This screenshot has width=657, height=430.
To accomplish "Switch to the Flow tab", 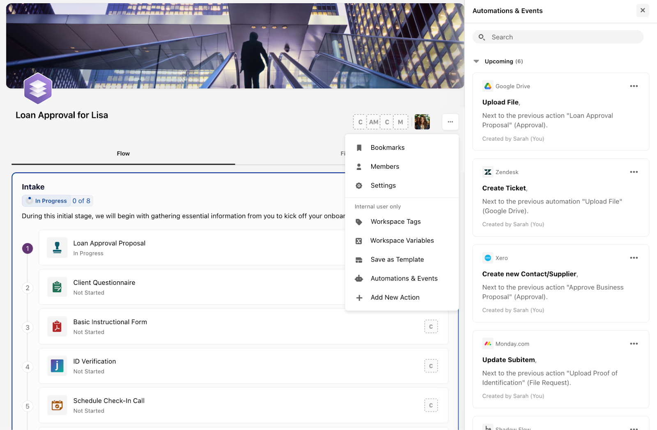I will 123,153.
